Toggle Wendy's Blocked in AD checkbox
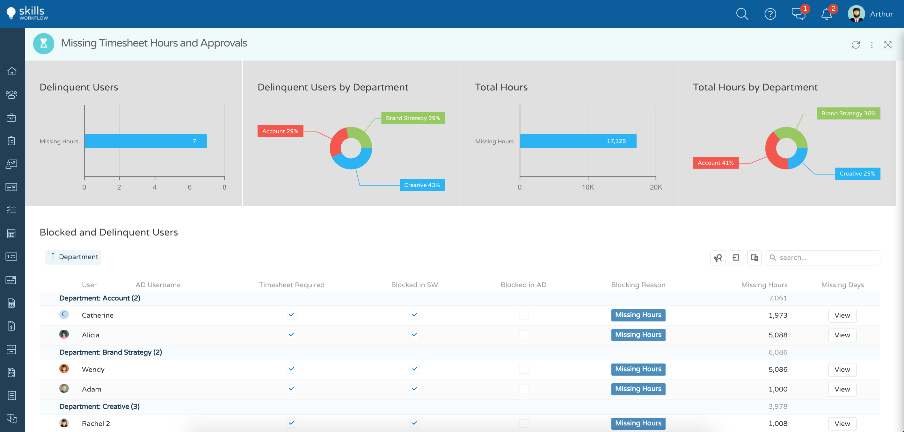 tap(524, 369)
